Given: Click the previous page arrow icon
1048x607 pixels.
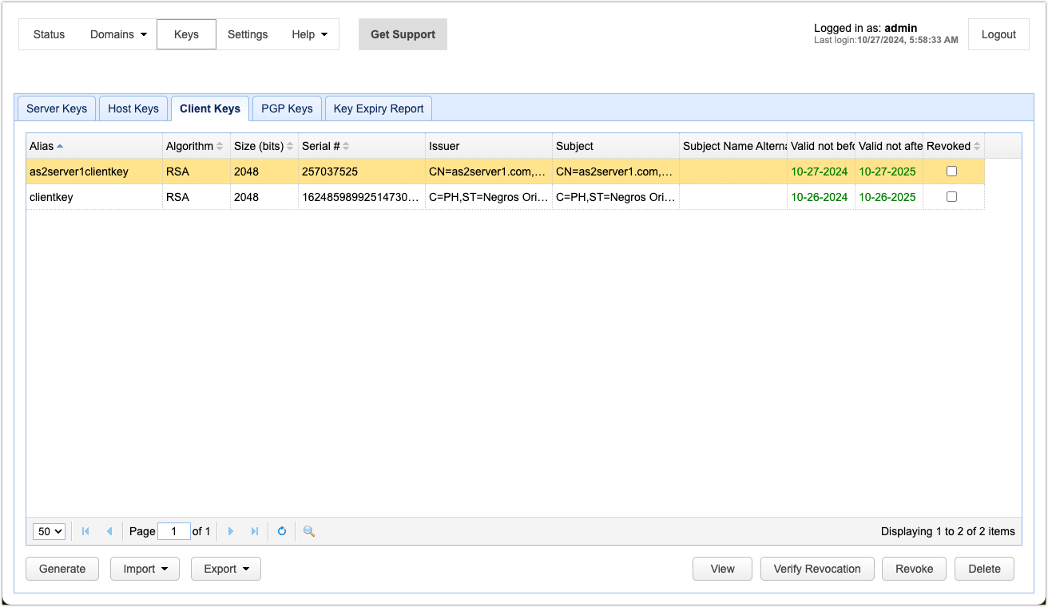Looking at the screenshot, I should coord(109,531).
